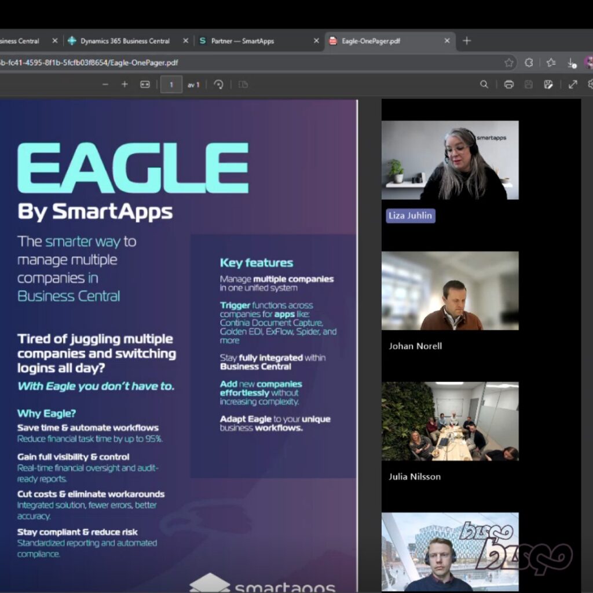This screenshot has width=593, height=593.
Task: Close the Partner — SmartApps tab
Action: point(316,41)
